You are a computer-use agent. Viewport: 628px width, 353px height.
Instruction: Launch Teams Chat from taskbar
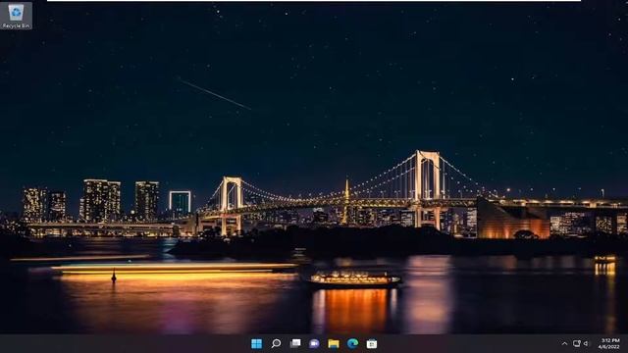click(x=314, y=343)
